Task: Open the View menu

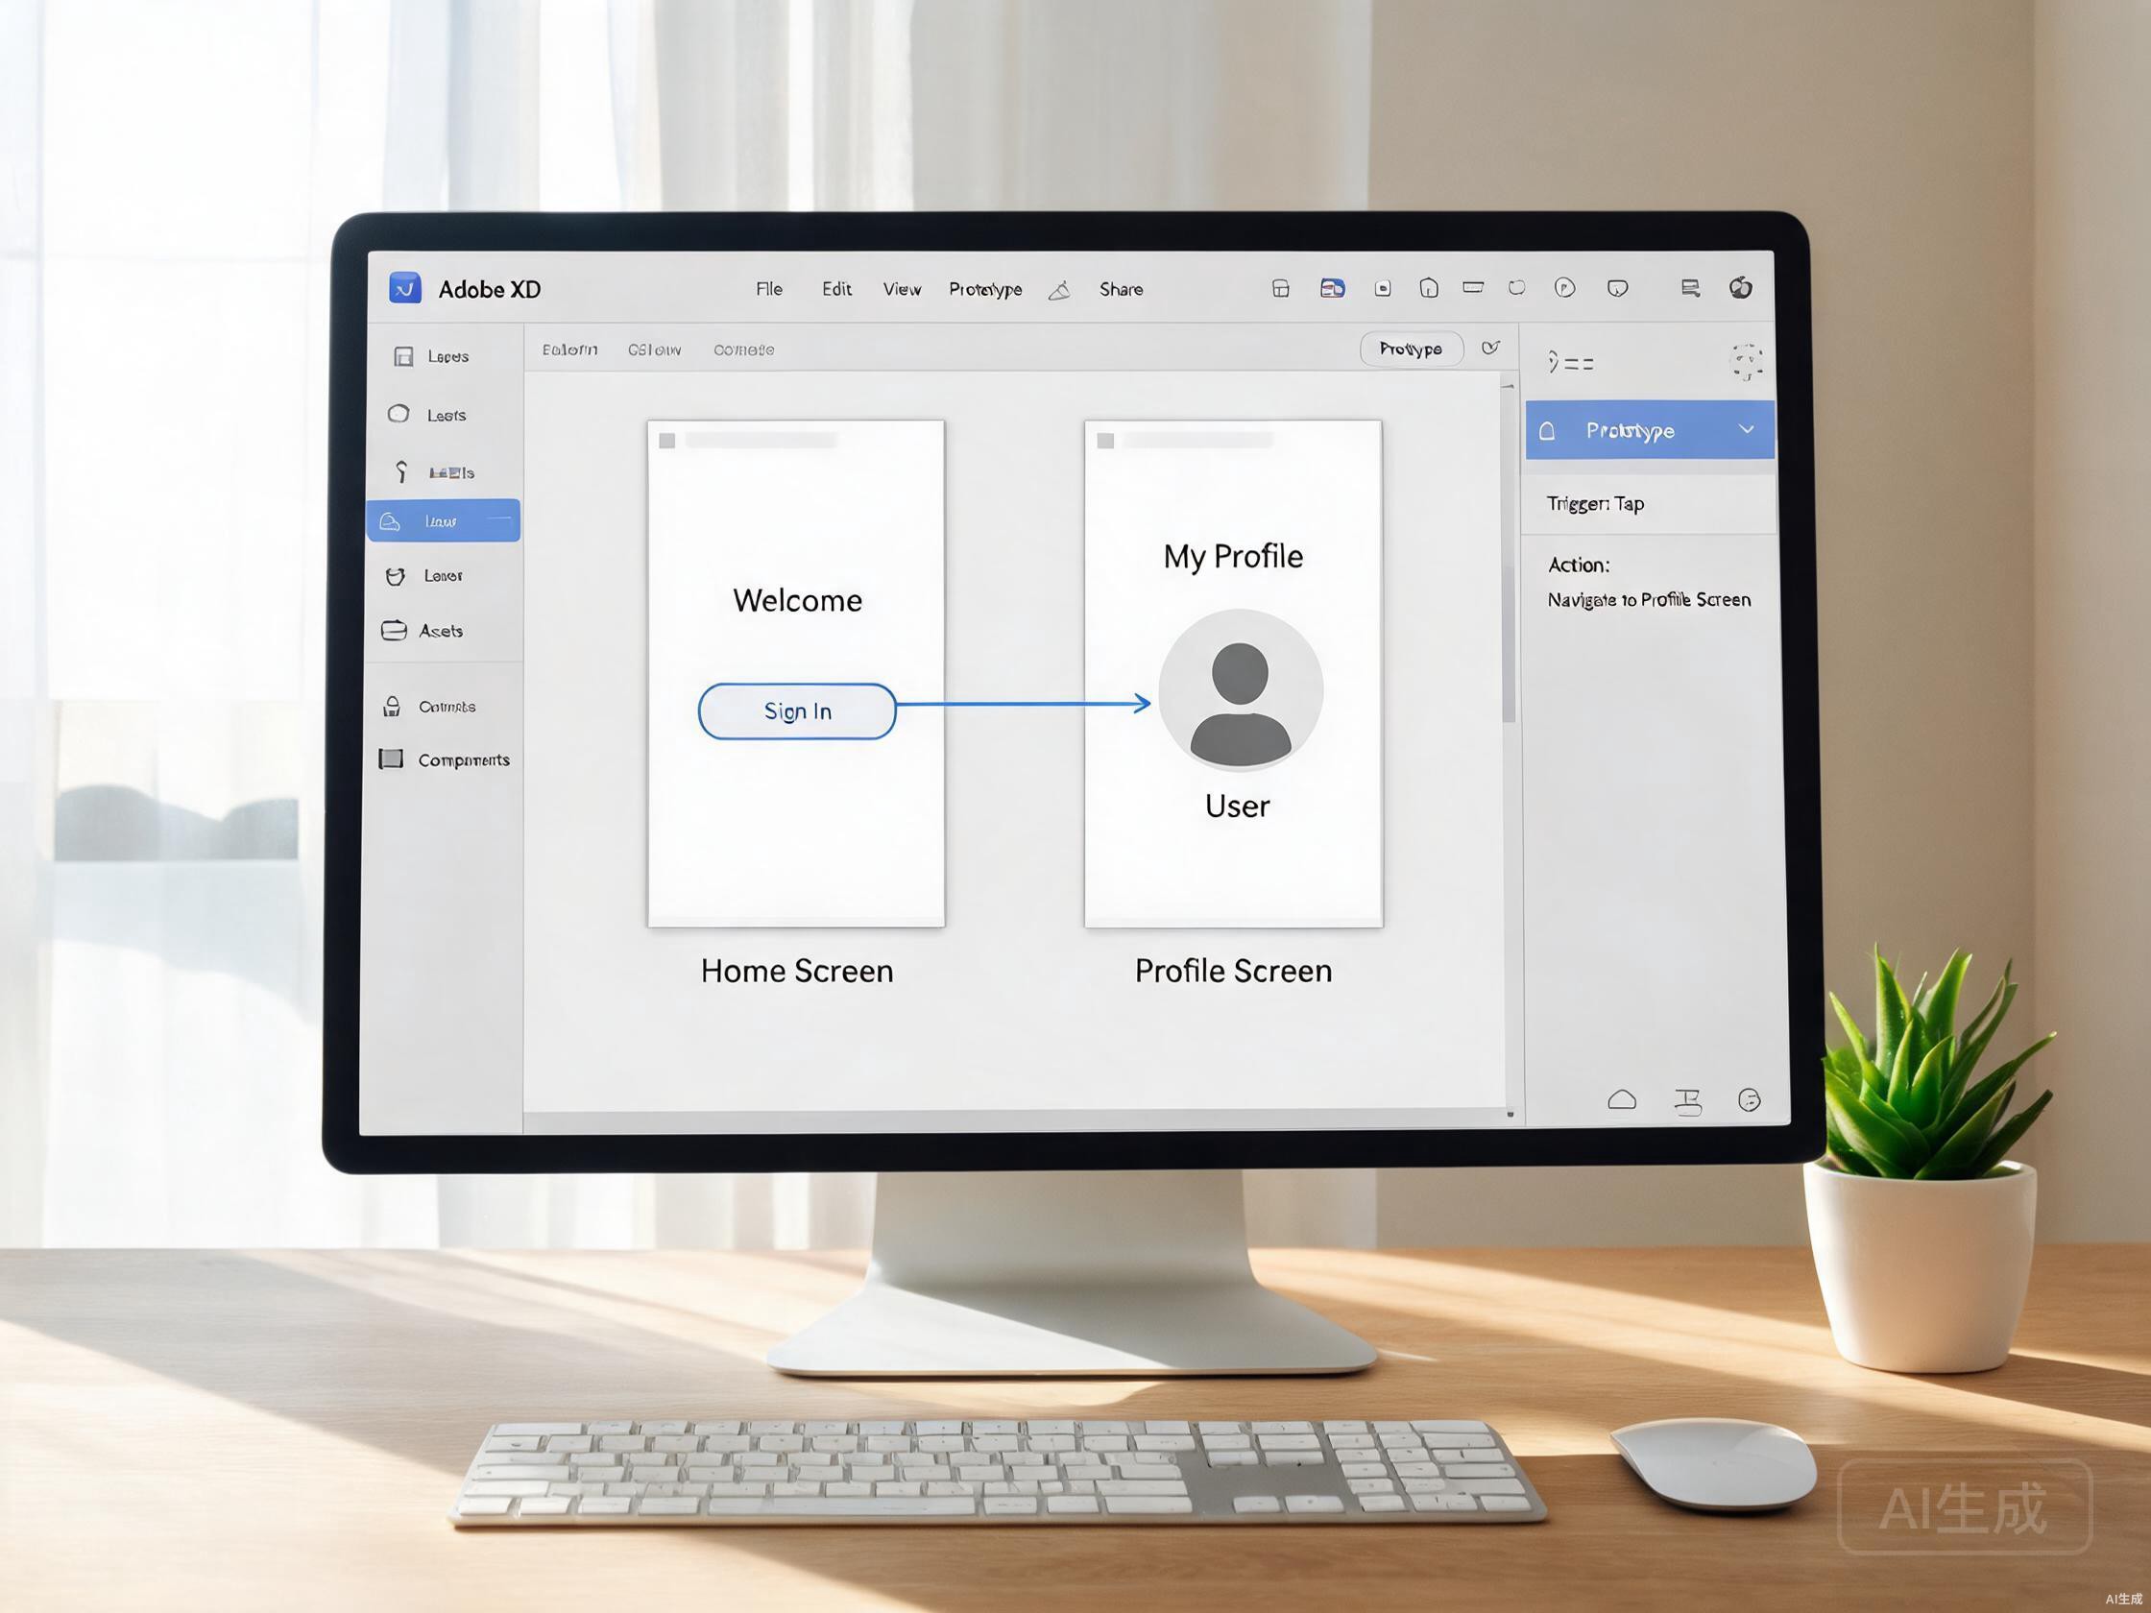Action: pyautogui.click(x=902, y=289)
